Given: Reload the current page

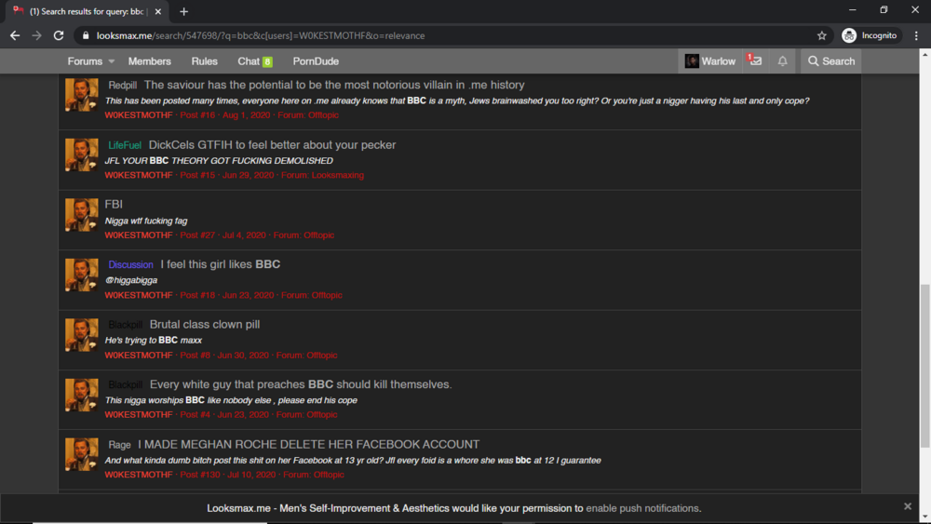Looking at the screenshot, I should 58,35.
